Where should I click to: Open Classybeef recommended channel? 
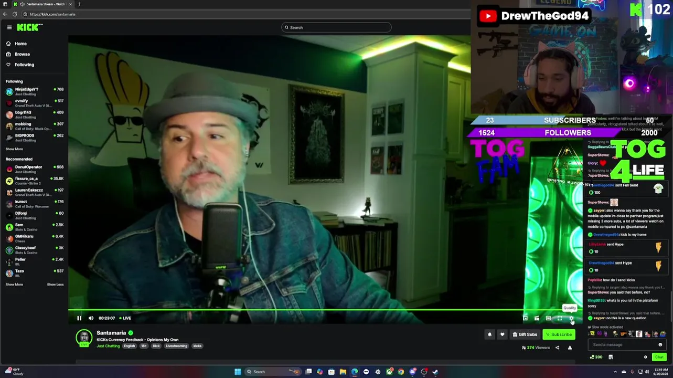[x=34, y=250]
